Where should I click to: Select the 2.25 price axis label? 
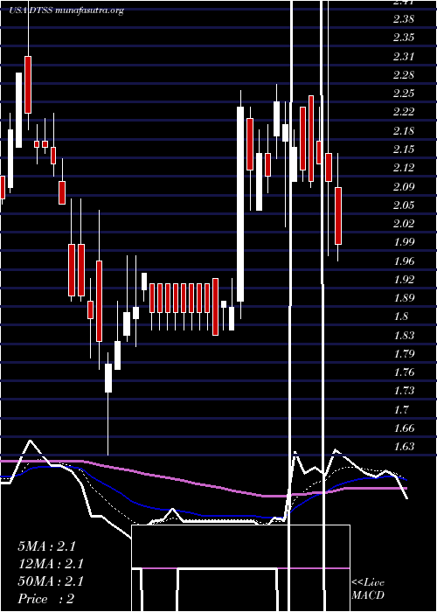(404, 94)
